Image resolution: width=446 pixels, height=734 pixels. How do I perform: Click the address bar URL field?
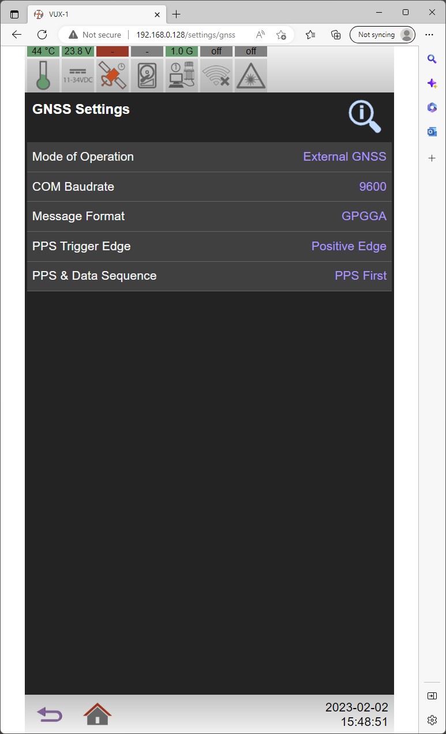[186, 35]
